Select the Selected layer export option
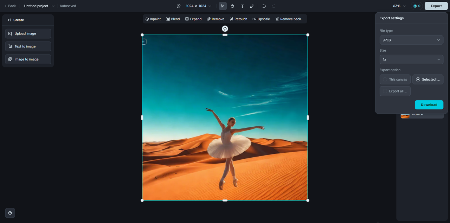Image resolution: width=450 pixels, height=223 pixels. coord(428,79)
